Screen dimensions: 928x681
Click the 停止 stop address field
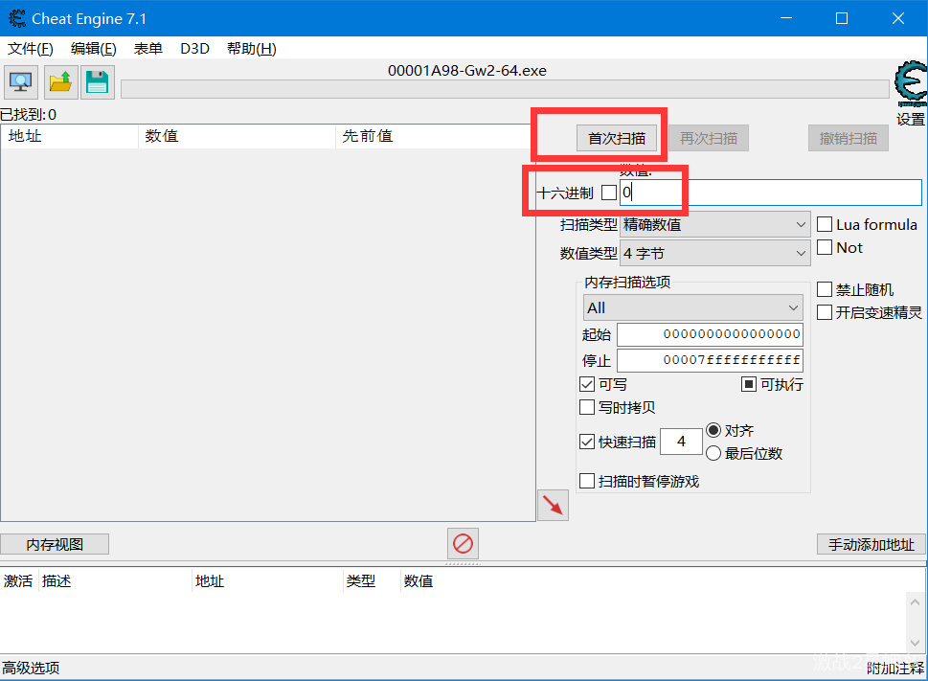click(x=711, y=360)
